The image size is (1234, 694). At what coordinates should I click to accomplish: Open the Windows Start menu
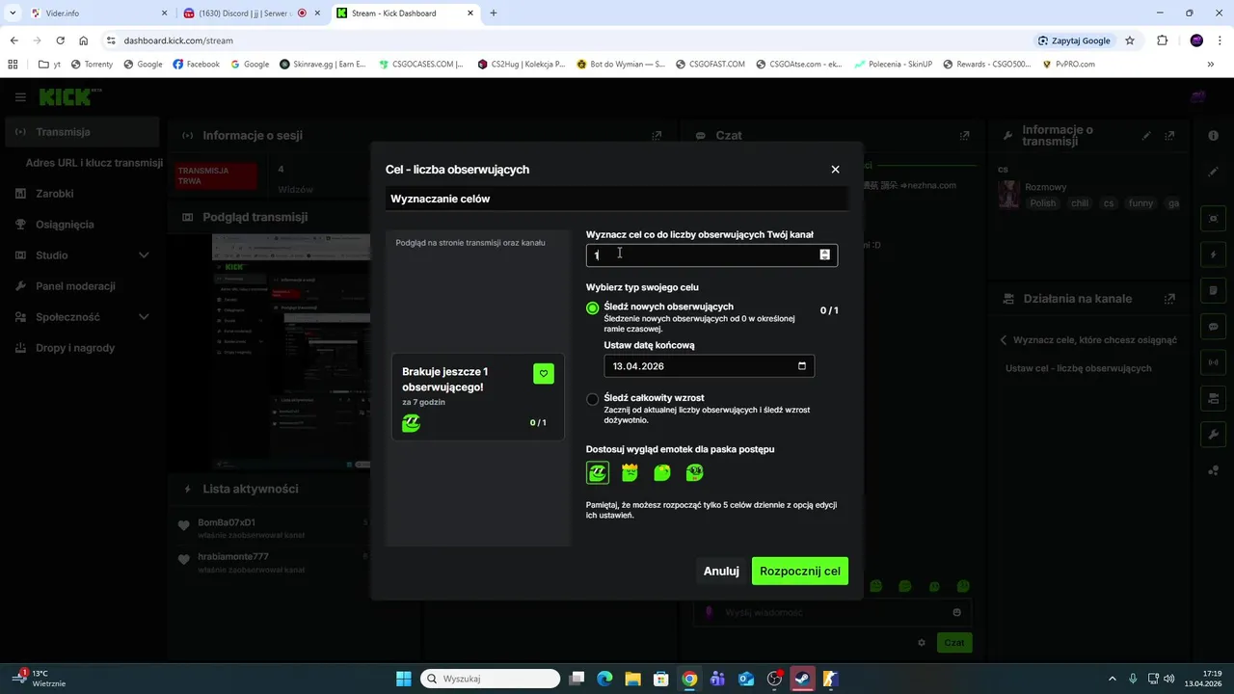pyautogui.click(x=403, y=679)
